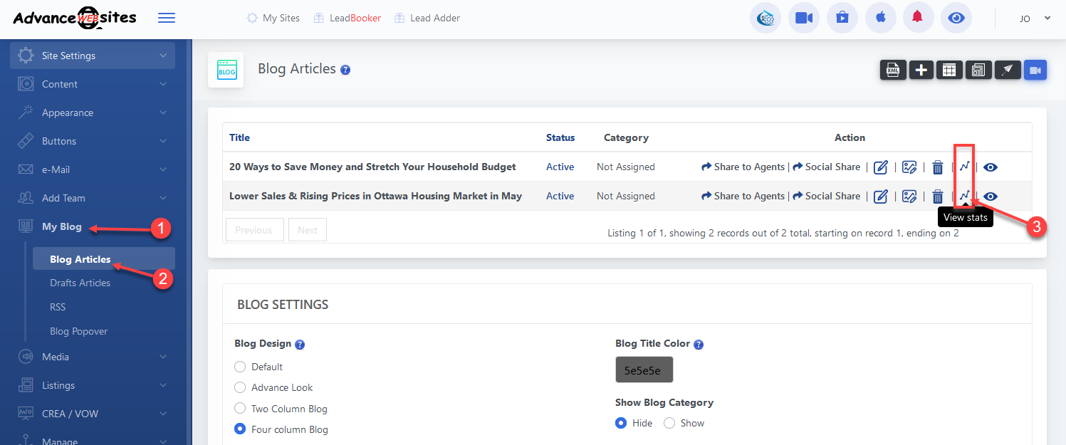1066x445 pixels.
Task: Click the XML export icon in toolbar
Action: tap(893, 70)
